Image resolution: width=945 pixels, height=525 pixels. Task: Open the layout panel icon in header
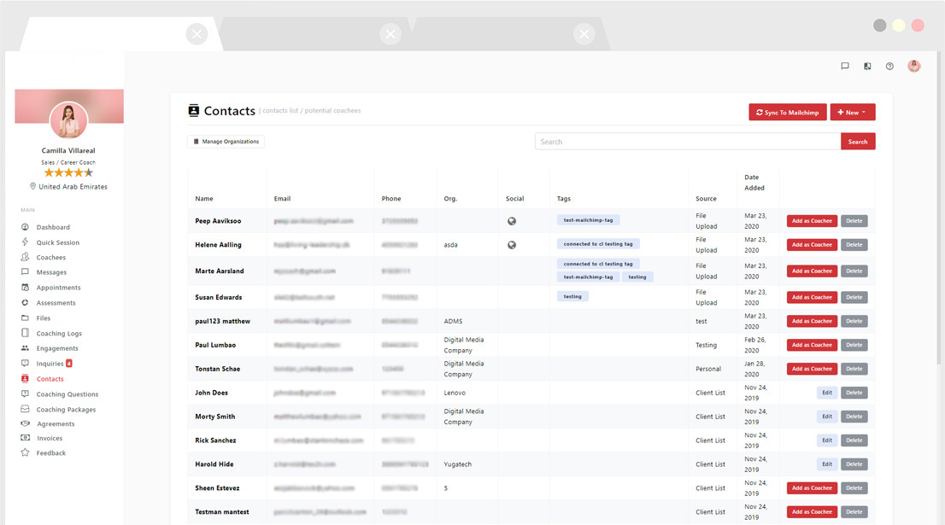click(x=867, y=66)
